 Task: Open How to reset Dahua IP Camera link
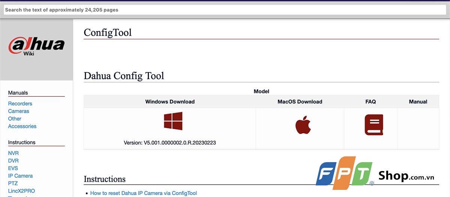tap(144, 193)
